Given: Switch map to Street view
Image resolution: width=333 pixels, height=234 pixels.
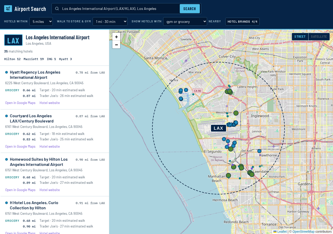Looking at the screenshot, I should tap(300, 37).
